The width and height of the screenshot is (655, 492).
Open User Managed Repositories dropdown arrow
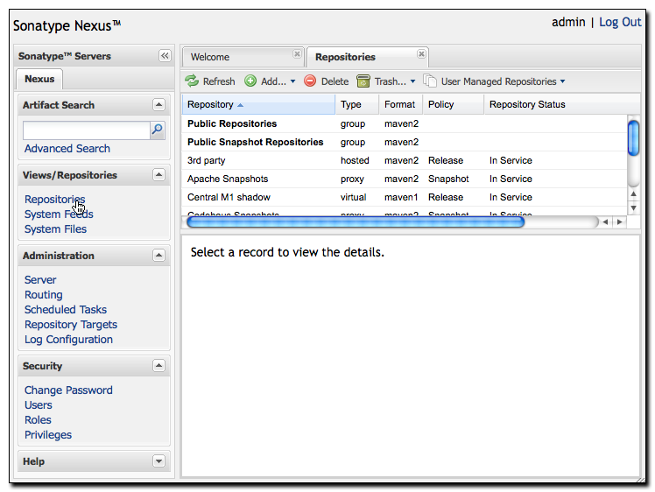click(x=563, y=81)
